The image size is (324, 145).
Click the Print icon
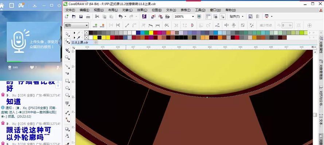(88, 16)
